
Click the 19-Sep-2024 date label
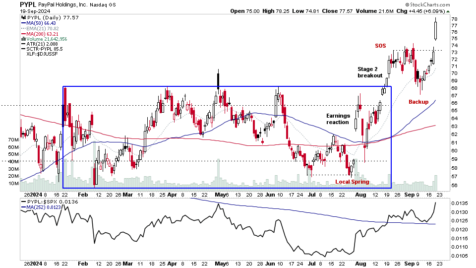click(x=35, y=11)
